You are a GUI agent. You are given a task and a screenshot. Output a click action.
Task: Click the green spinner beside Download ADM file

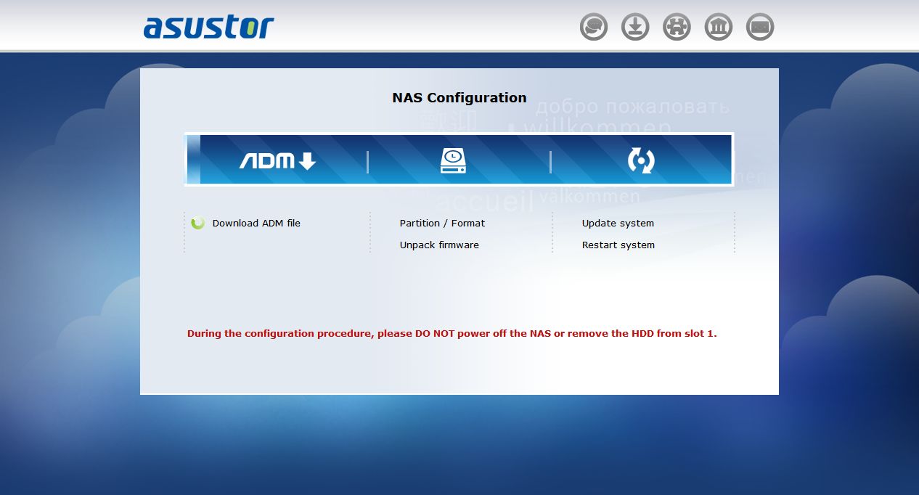[197, 223]
